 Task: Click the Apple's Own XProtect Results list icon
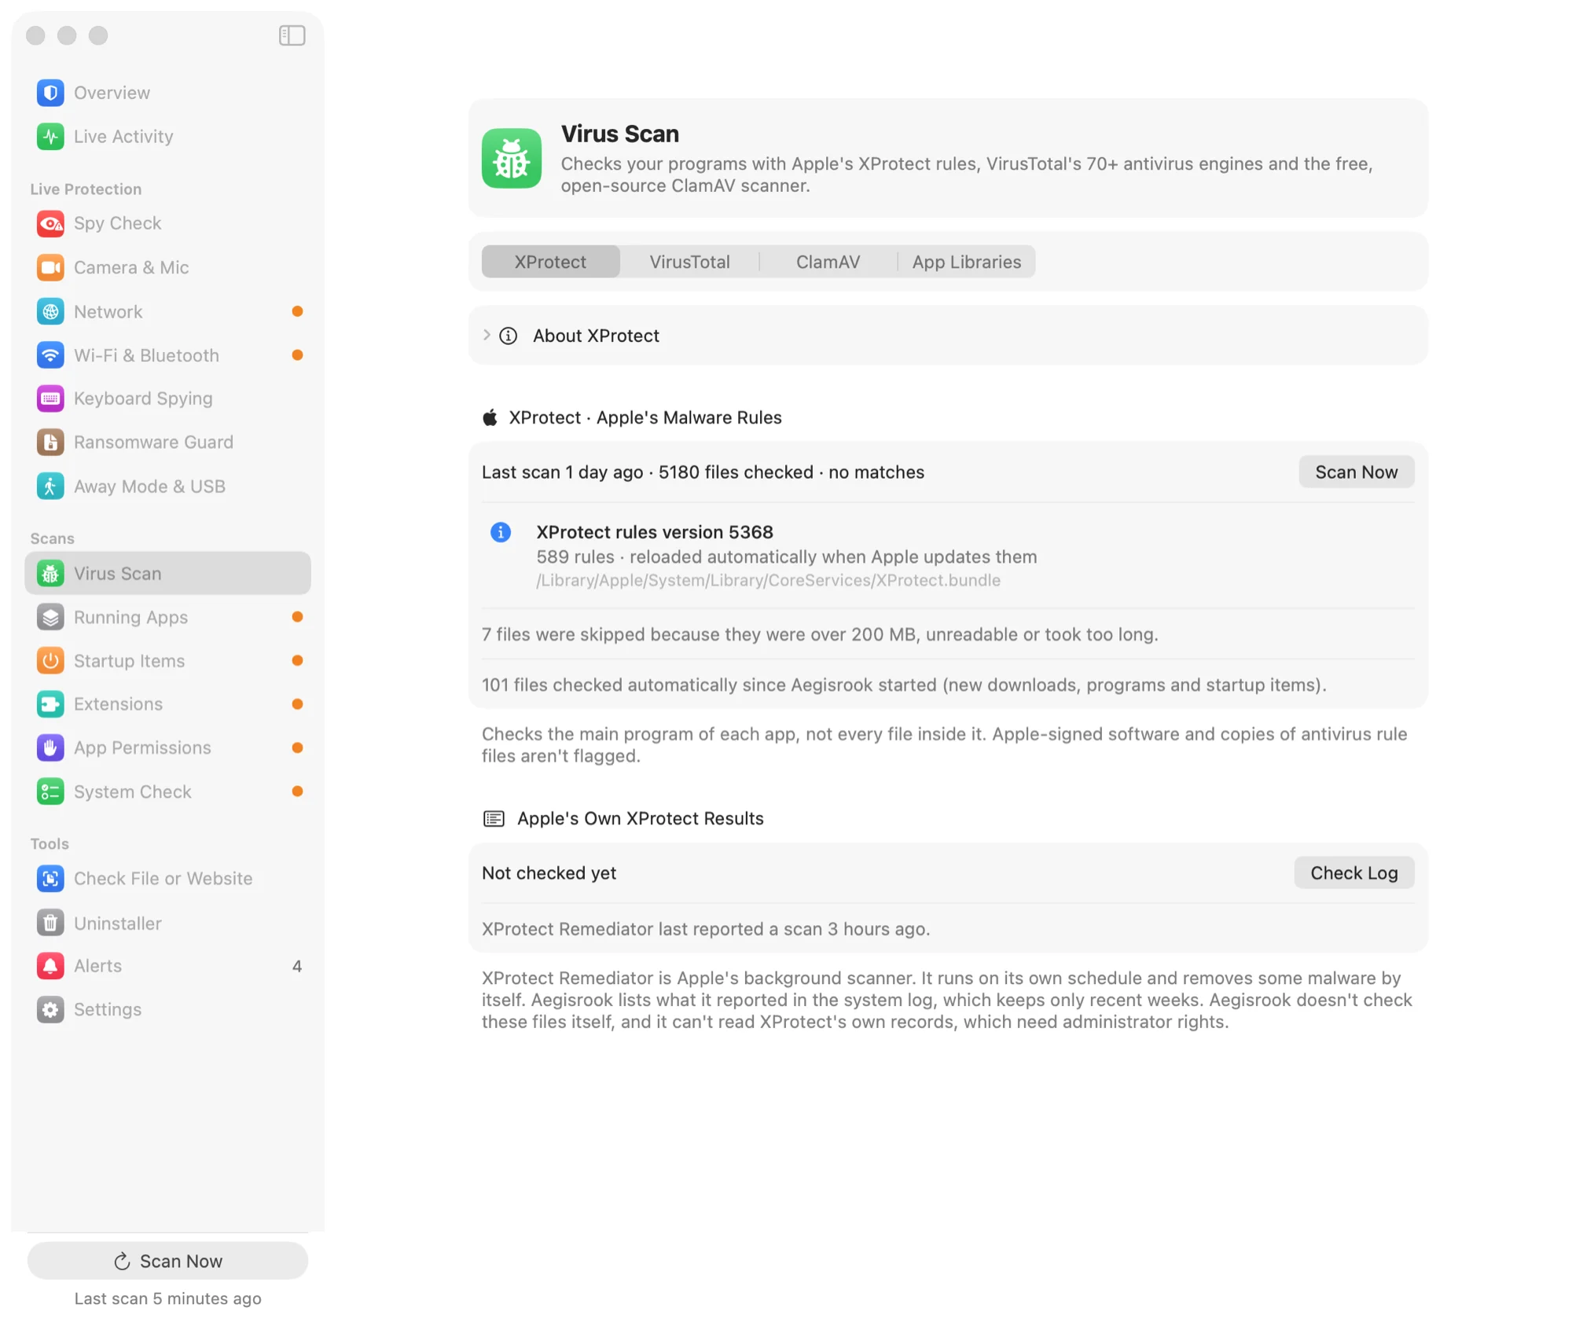click(494, 819)
